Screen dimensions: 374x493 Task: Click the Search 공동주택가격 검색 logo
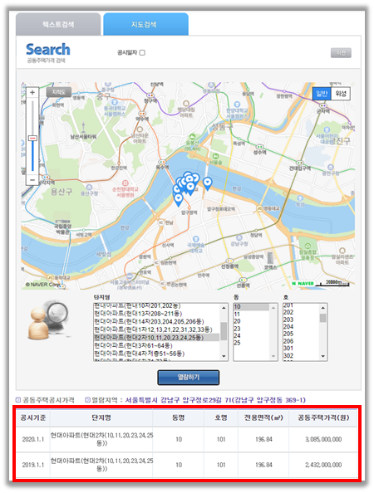48,53
